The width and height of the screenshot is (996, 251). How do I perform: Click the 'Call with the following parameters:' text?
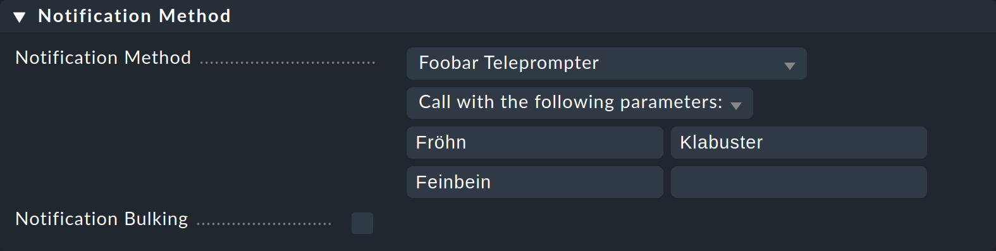pyautogui.click(x=570, y=102)
